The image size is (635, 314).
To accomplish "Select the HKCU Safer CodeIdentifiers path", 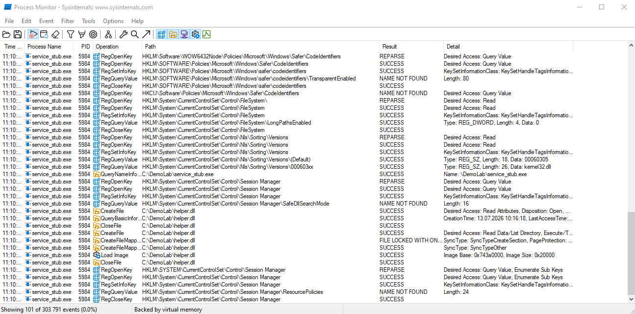I will [x=221, y=93].
